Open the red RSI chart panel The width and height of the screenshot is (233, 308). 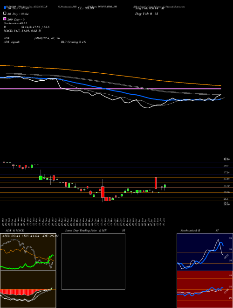tap(205, 289)
